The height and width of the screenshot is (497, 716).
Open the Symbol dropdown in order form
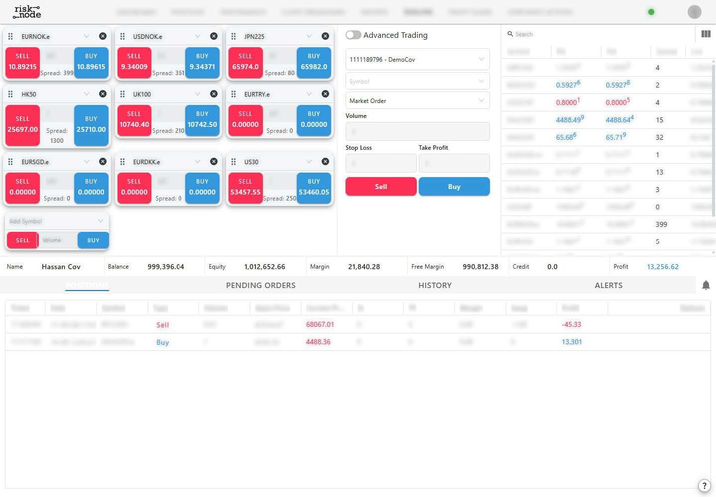click(417, 81)
